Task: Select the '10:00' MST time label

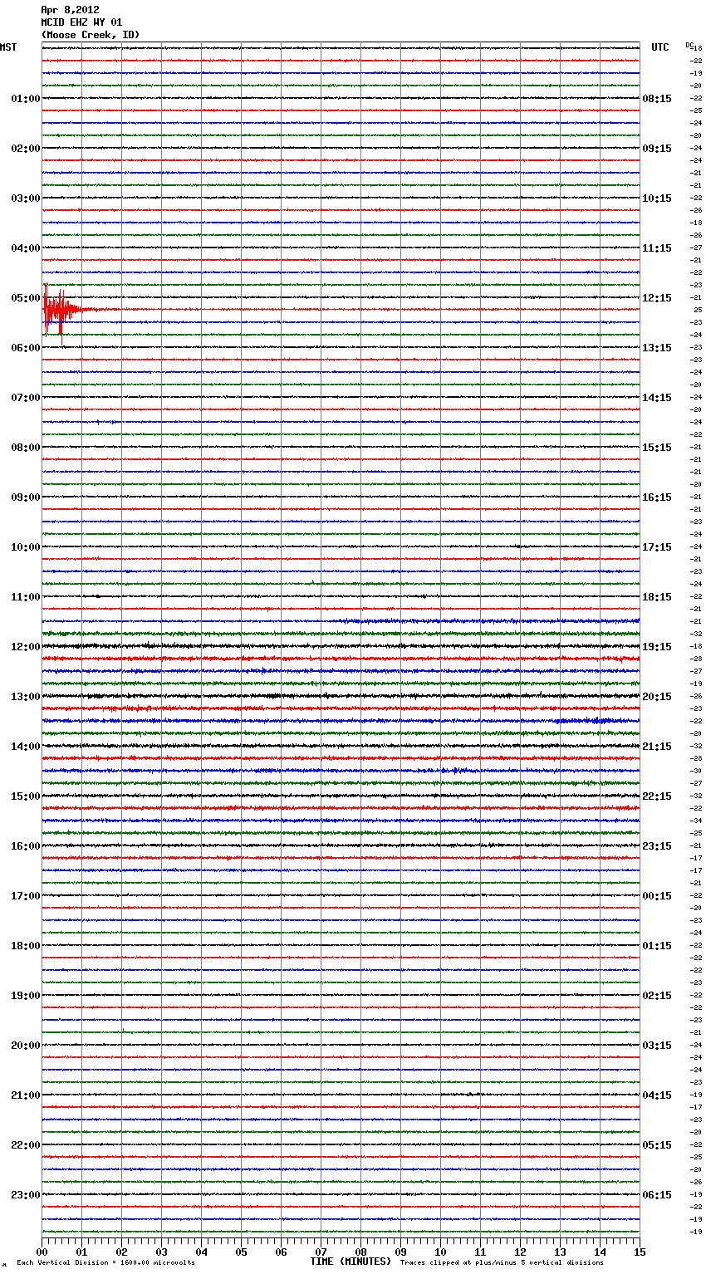Action: [x=26, y=547]
